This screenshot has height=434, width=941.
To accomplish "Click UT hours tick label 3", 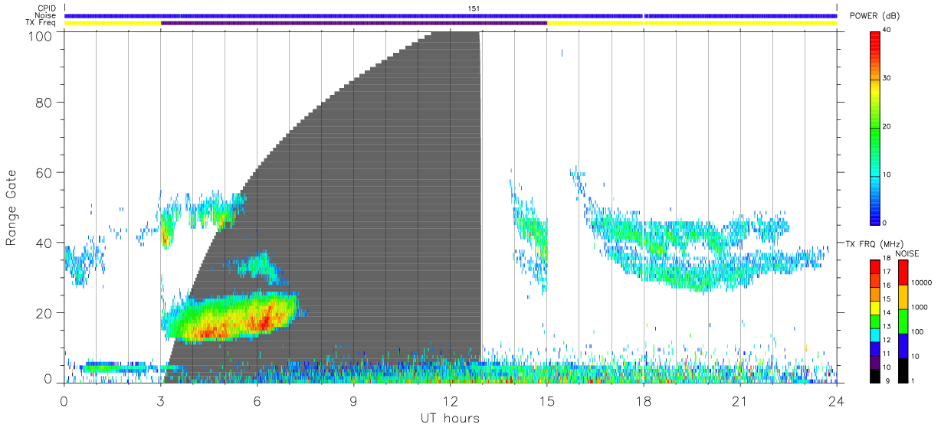I will 161,400.
